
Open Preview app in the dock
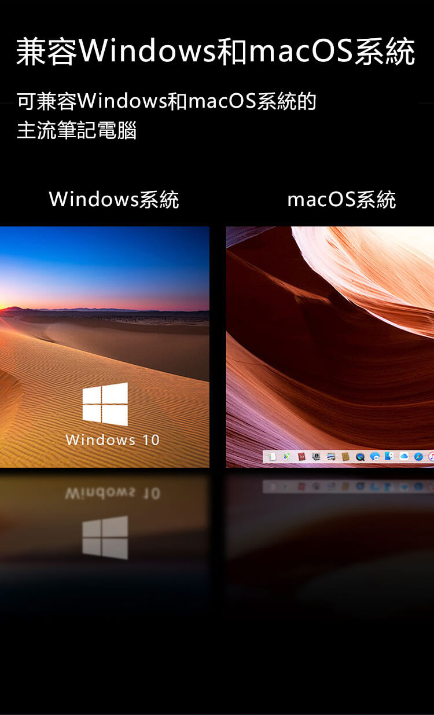tap(331, 457)
